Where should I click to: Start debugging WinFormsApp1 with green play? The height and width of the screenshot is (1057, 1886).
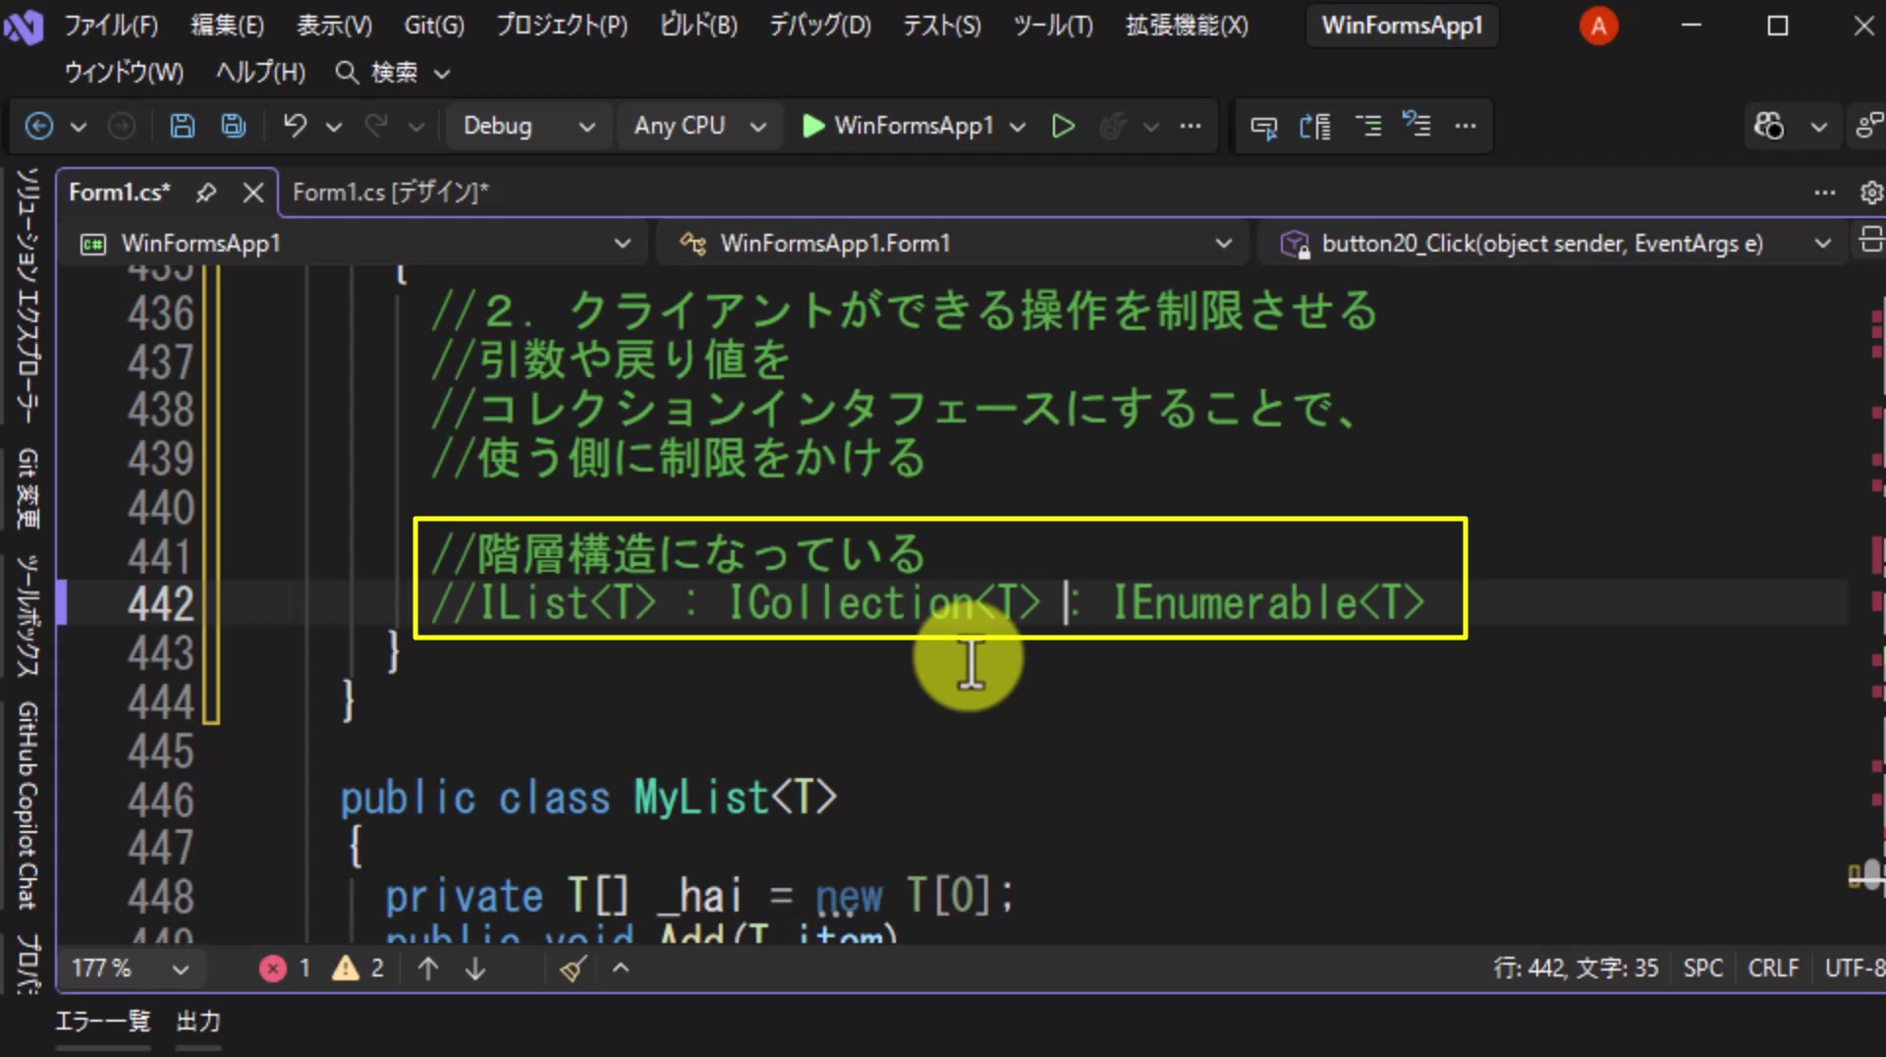(898, 126)
